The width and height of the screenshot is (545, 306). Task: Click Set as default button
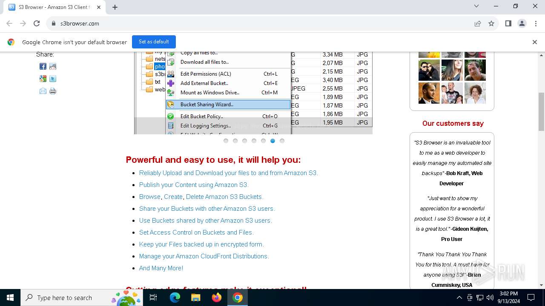[x=154, y=42]
